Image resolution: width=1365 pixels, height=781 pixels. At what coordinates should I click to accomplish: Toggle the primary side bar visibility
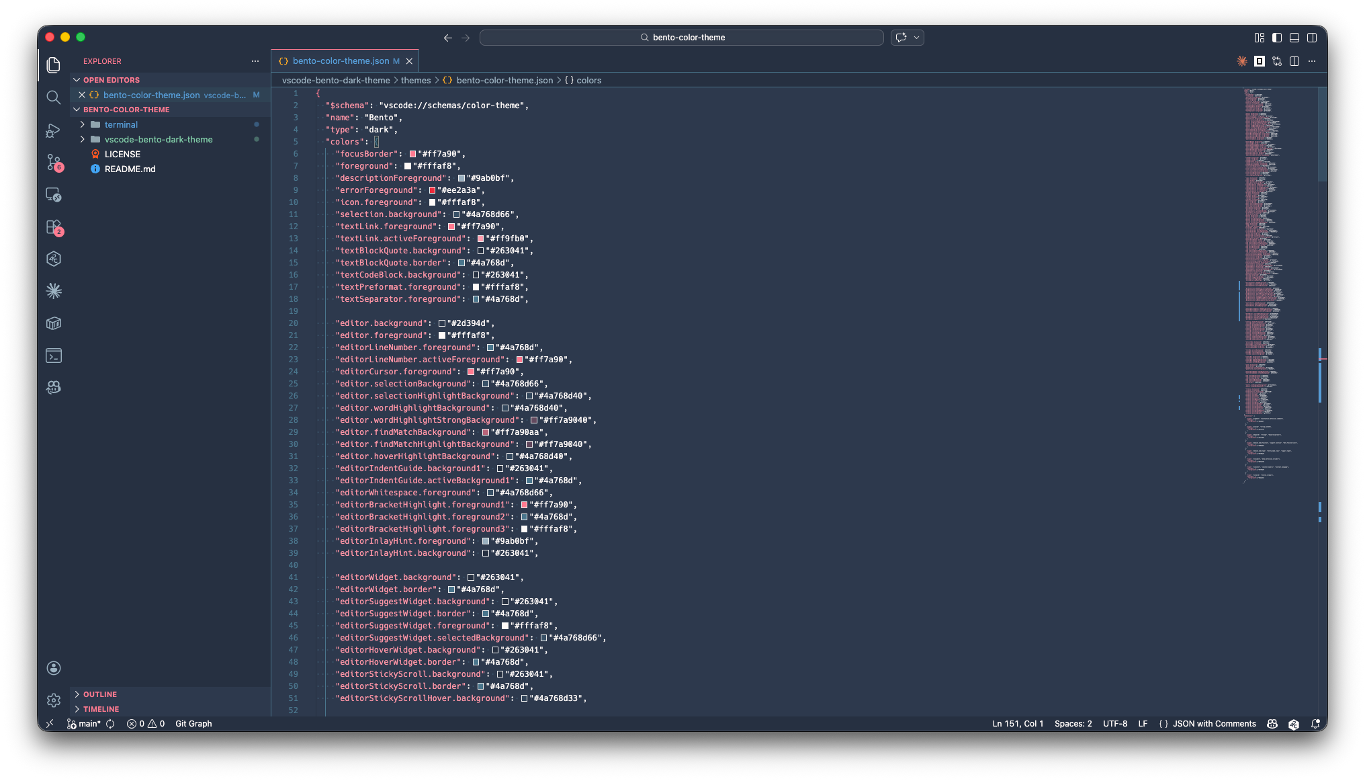[1277, 38]
